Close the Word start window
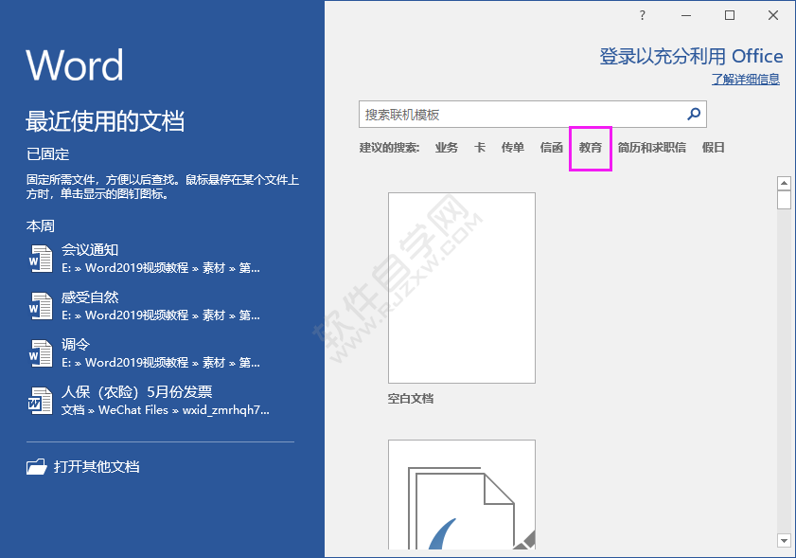 click(x=773, y=15)
